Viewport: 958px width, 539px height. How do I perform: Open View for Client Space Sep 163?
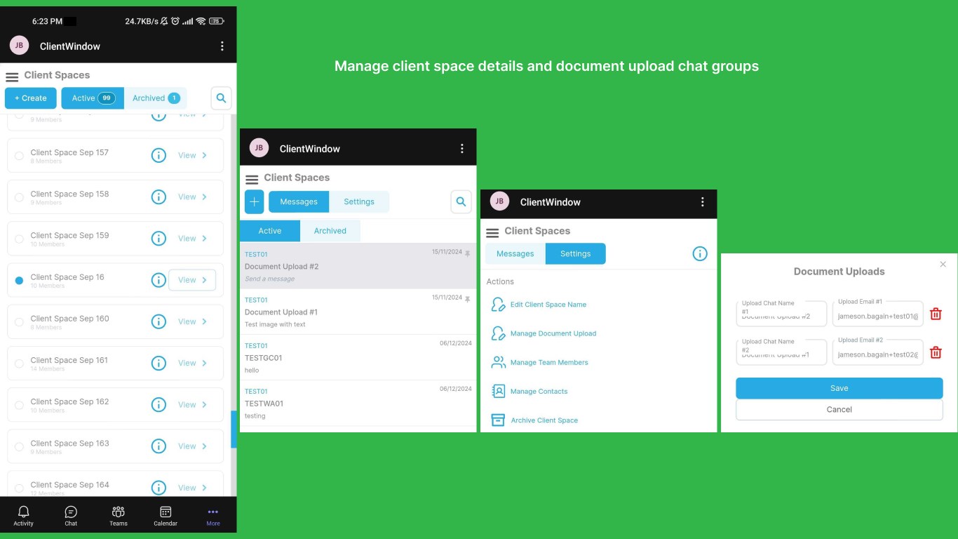(x=192, y=446)
